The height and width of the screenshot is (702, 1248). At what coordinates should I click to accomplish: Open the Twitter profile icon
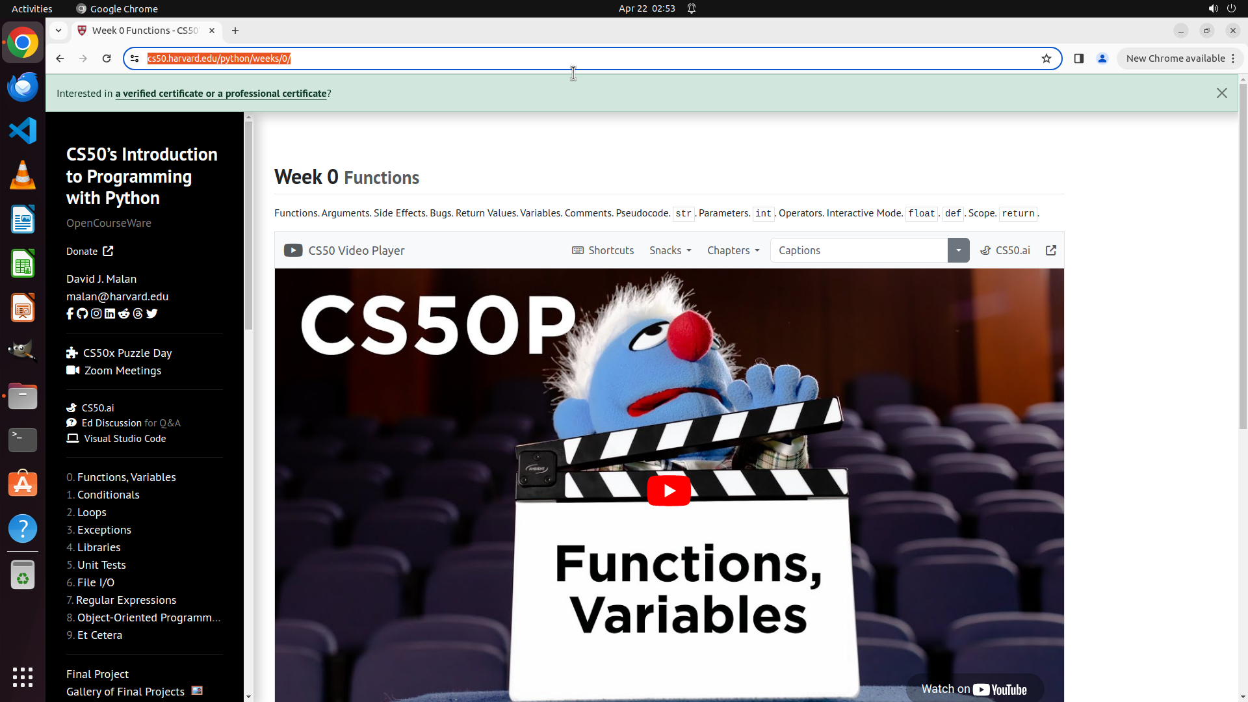pyautogui.click(x=152, y=314)
